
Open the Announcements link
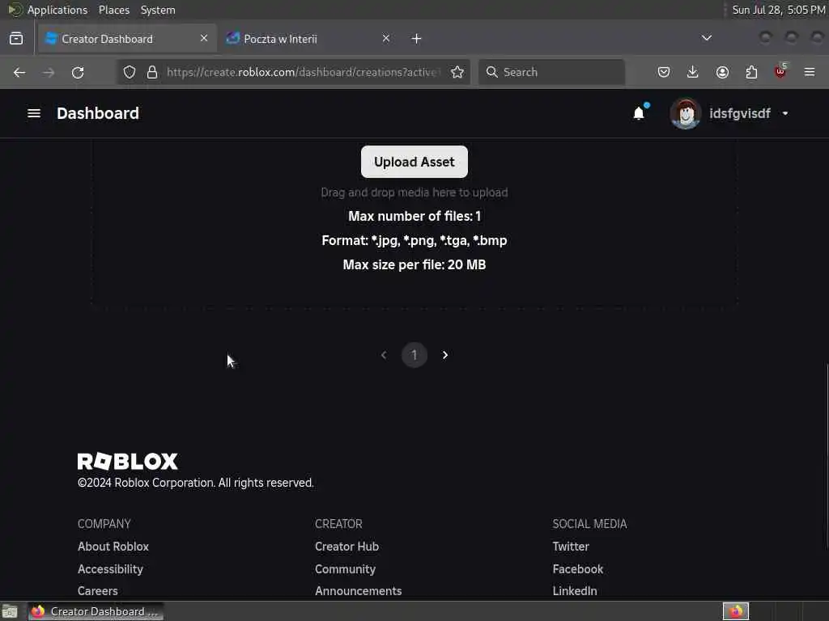coord(359,591)
